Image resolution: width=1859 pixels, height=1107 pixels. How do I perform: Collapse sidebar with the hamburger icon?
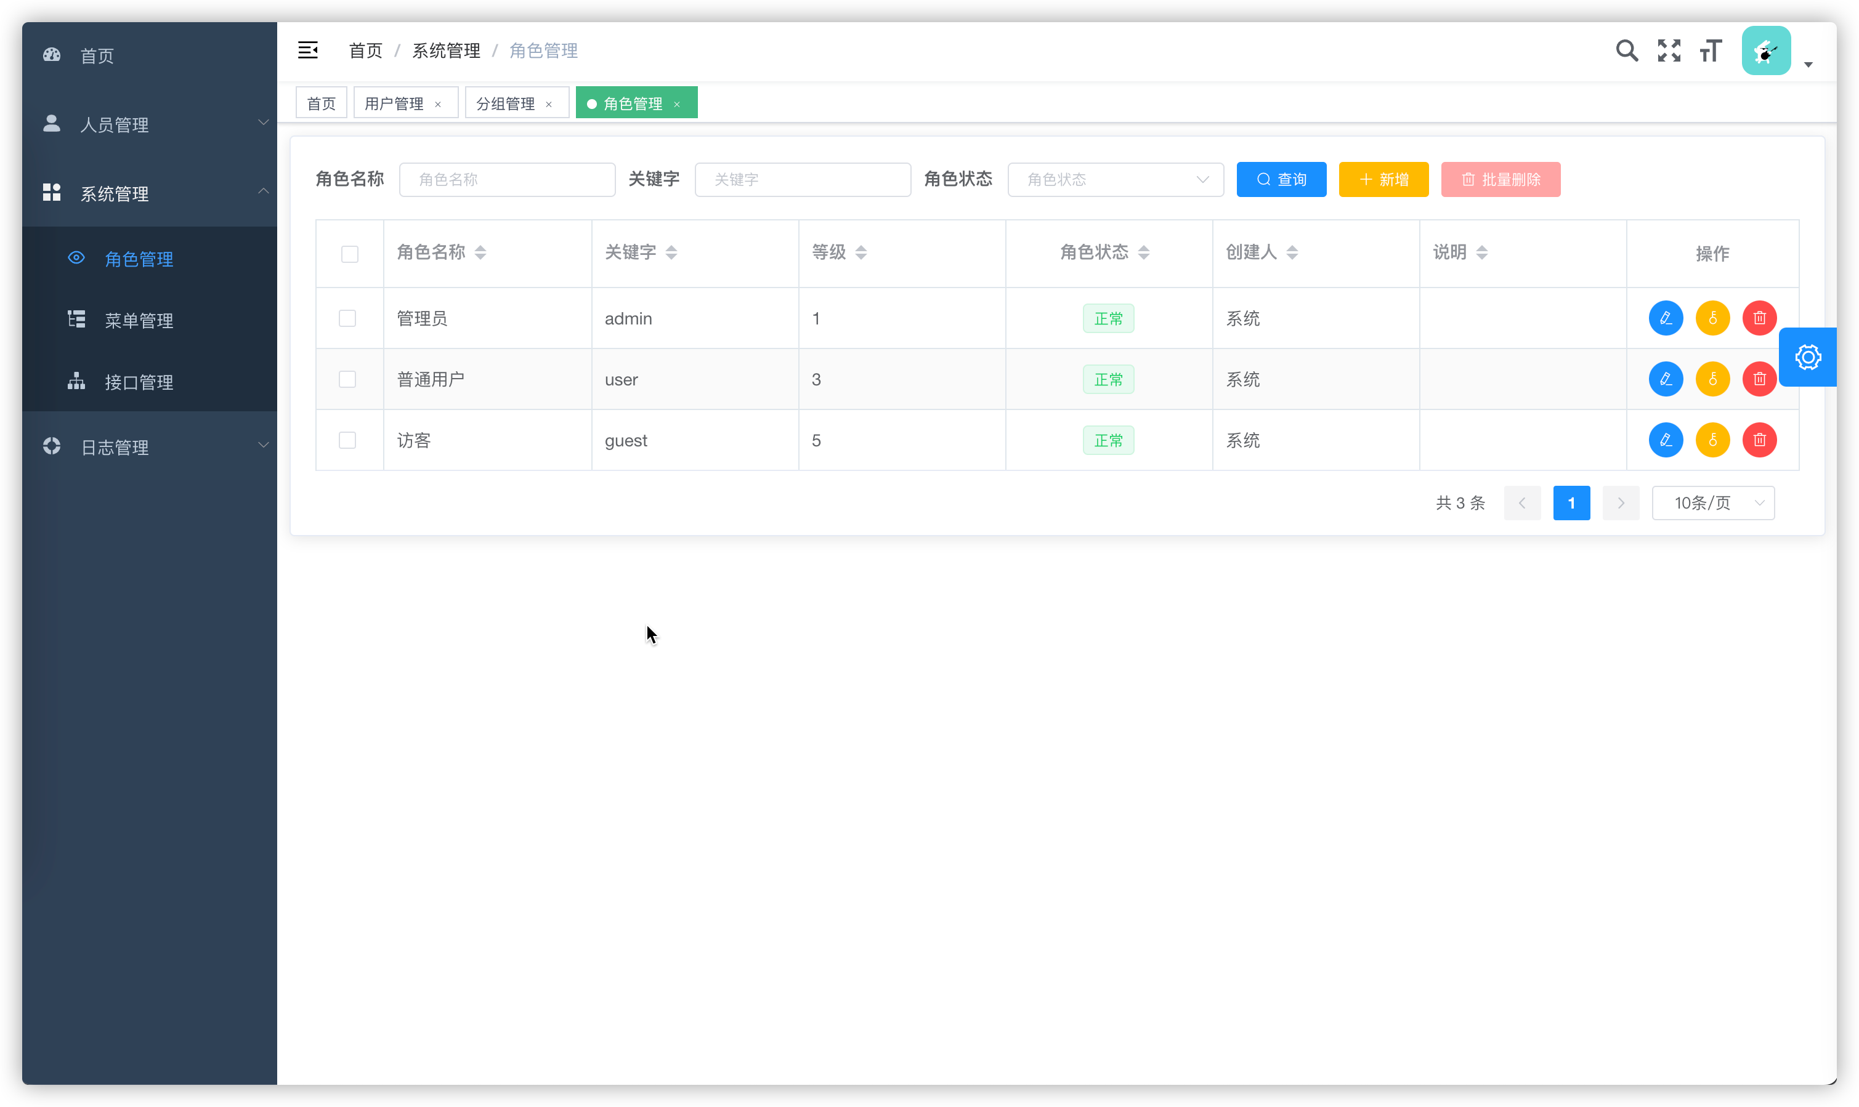[307, 50]
